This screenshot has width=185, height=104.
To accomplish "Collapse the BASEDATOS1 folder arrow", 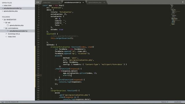I will (x=3, y=20).
